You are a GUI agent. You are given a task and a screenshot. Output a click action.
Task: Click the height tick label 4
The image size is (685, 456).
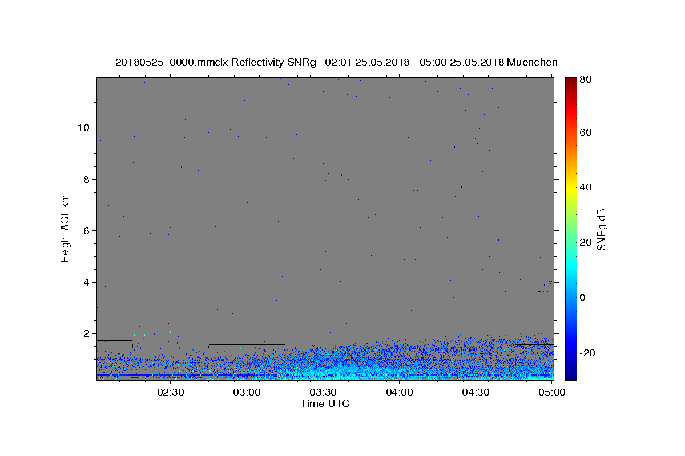(87, 282)
